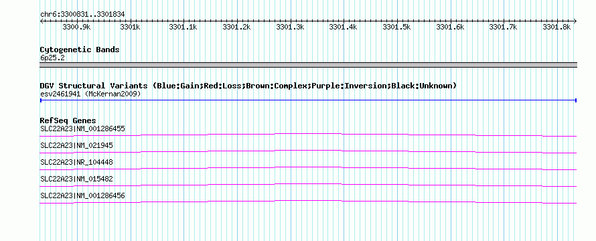The width and height of the screenshot is (596, 241).
Task: Choose the 3301.4k ruler mark
Action: [x=344, y=27]
